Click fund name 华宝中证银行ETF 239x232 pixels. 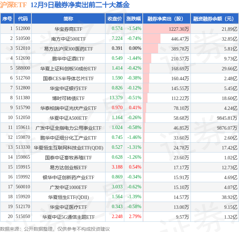click(x=68, y=88)
